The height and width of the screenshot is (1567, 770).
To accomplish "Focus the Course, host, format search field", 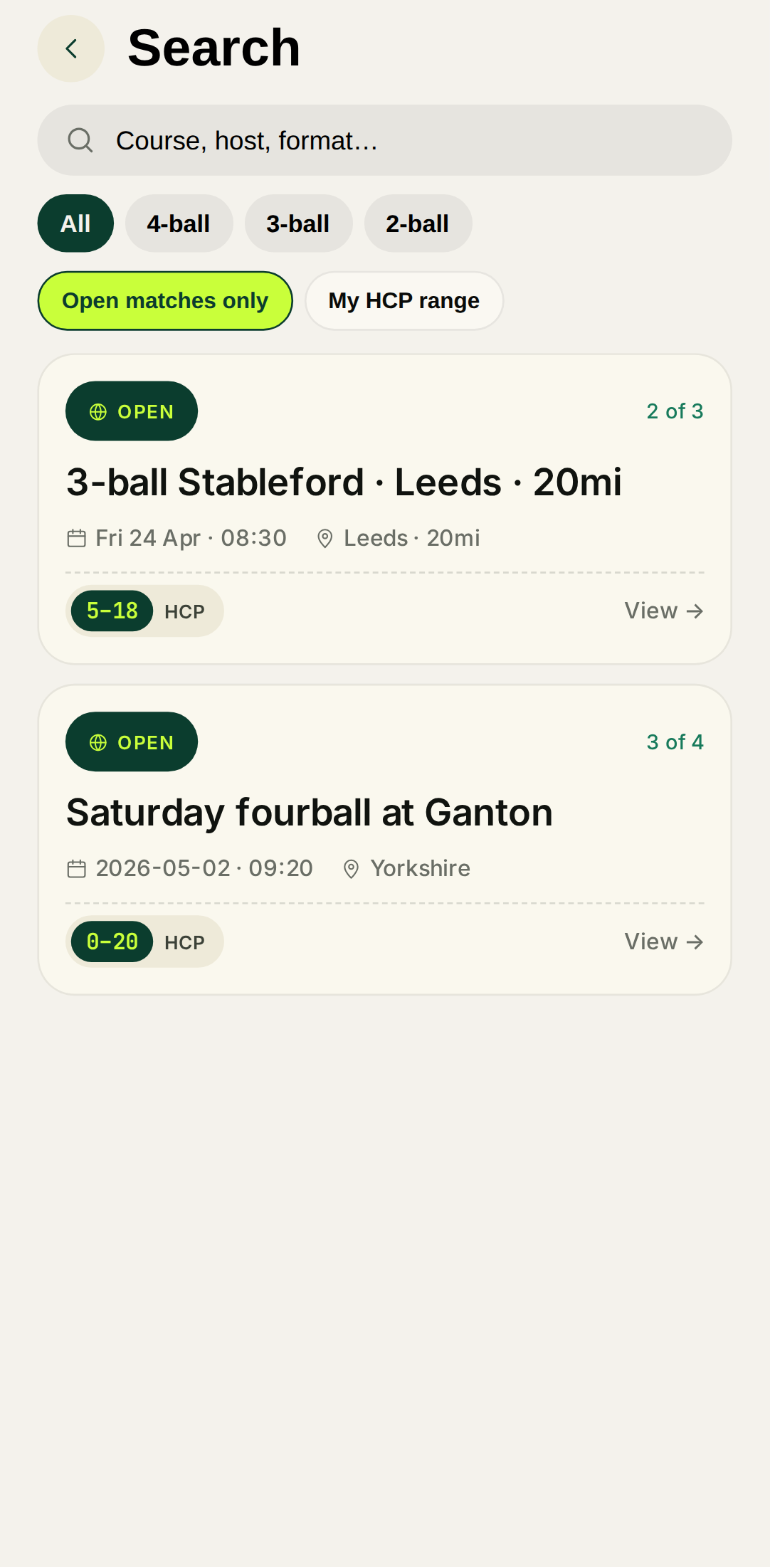I will pyautogui.click(x=399, y=140).
